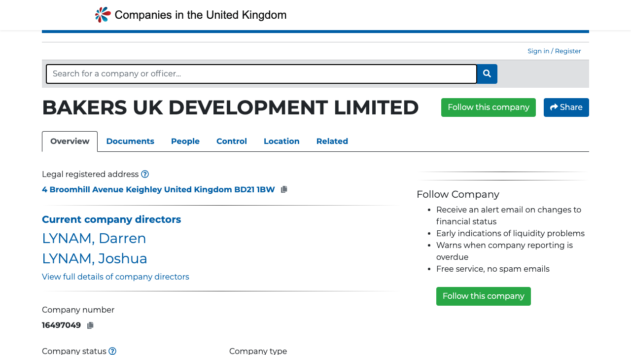Open director profile LYNAM, Darren

tap(94, 239)
